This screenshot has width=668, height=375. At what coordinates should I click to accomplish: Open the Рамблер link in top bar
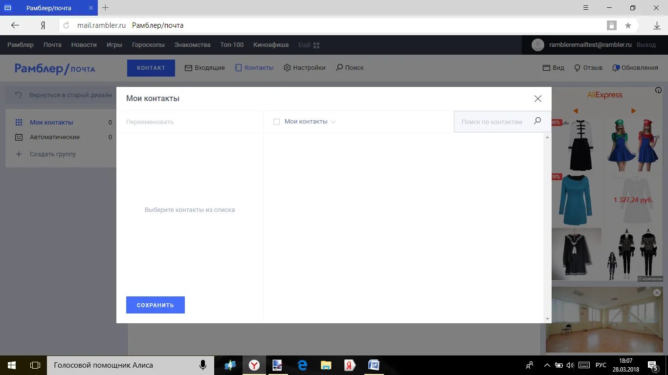(x=21, y=44)
